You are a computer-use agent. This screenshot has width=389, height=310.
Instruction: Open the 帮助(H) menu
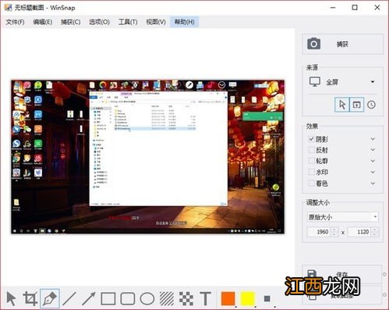tap(184, 22)
